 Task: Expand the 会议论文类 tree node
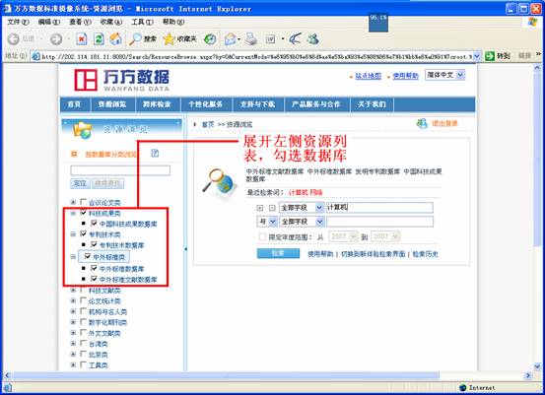[73, 202]
